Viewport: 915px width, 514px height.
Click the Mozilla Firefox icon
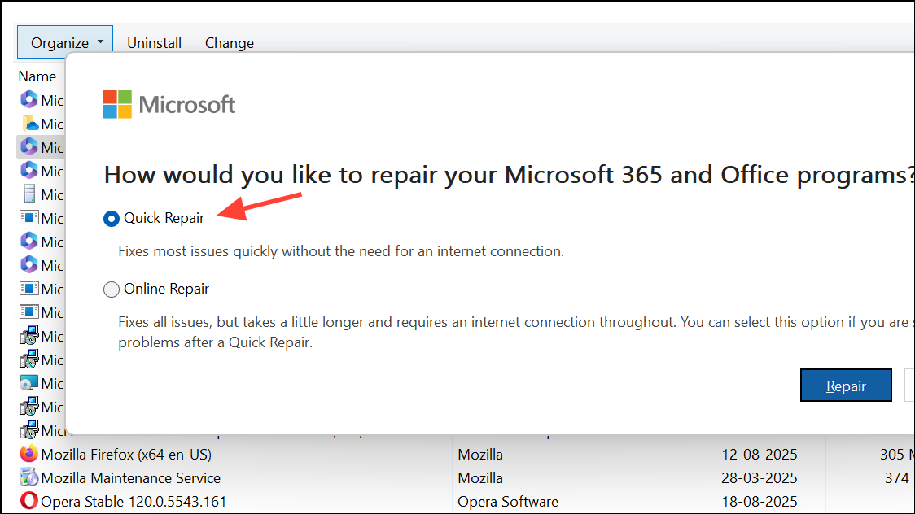point(28,455)
